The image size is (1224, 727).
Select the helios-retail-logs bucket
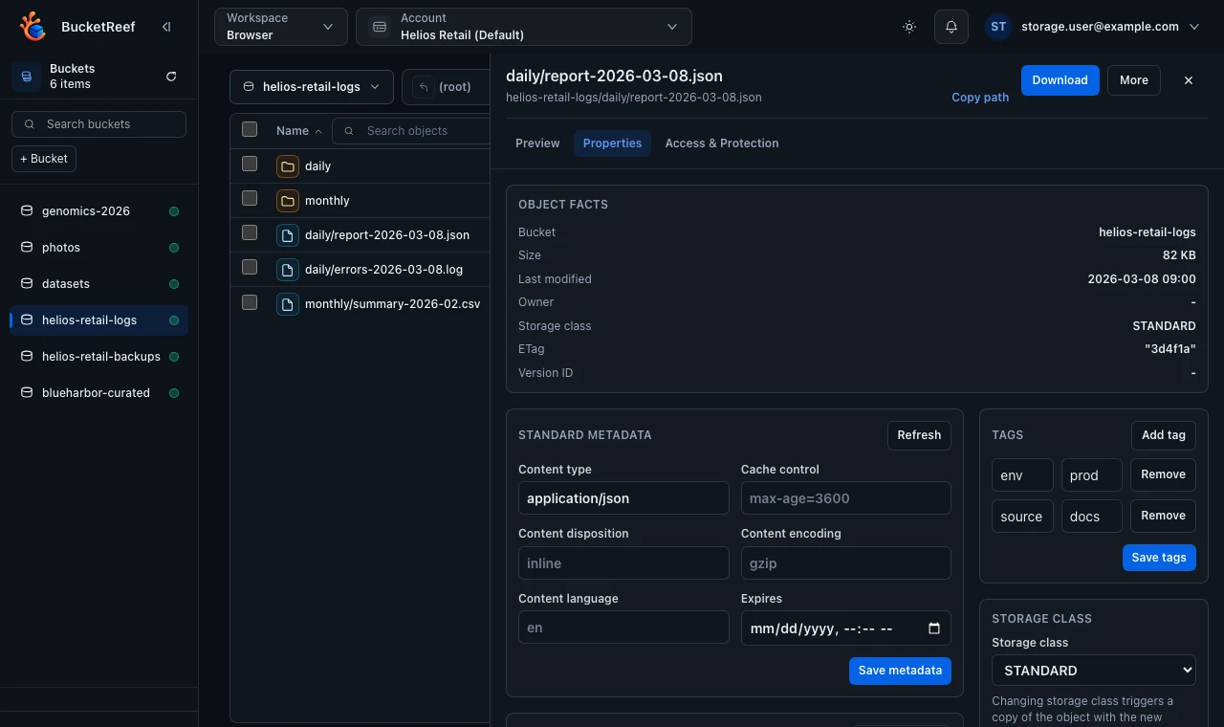pyautogui.click(x=99, y=320)
